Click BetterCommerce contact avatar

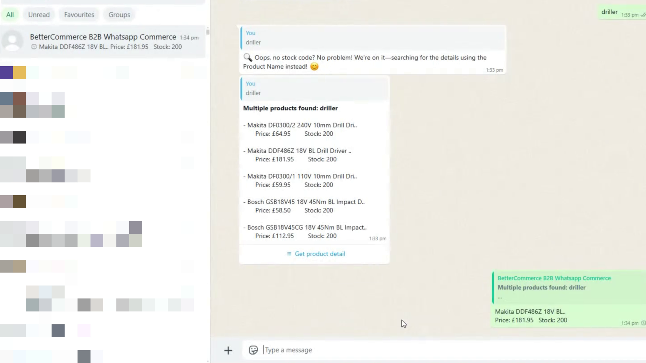click(x=12, y=41)
